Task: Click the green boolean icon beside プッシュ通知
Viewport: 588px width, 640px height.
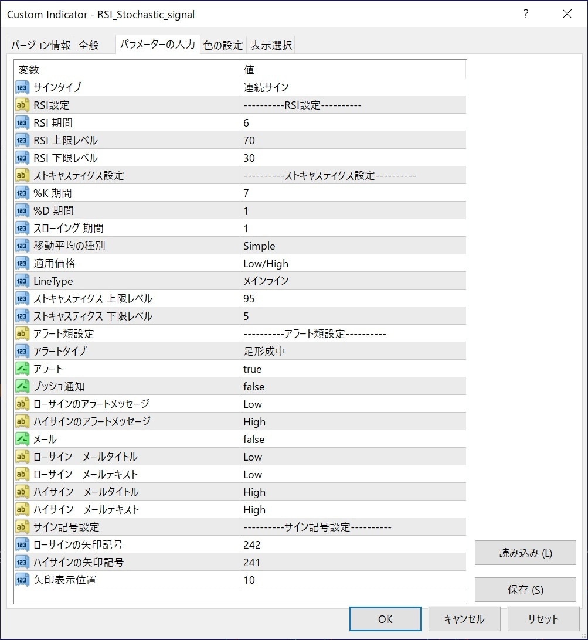Action: (x=22, y=386)
